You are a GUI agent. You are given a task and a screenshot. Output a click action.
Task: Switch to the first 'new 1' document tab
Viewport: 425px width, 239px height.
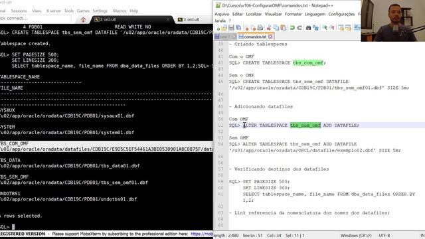click(x=225, y=37)
